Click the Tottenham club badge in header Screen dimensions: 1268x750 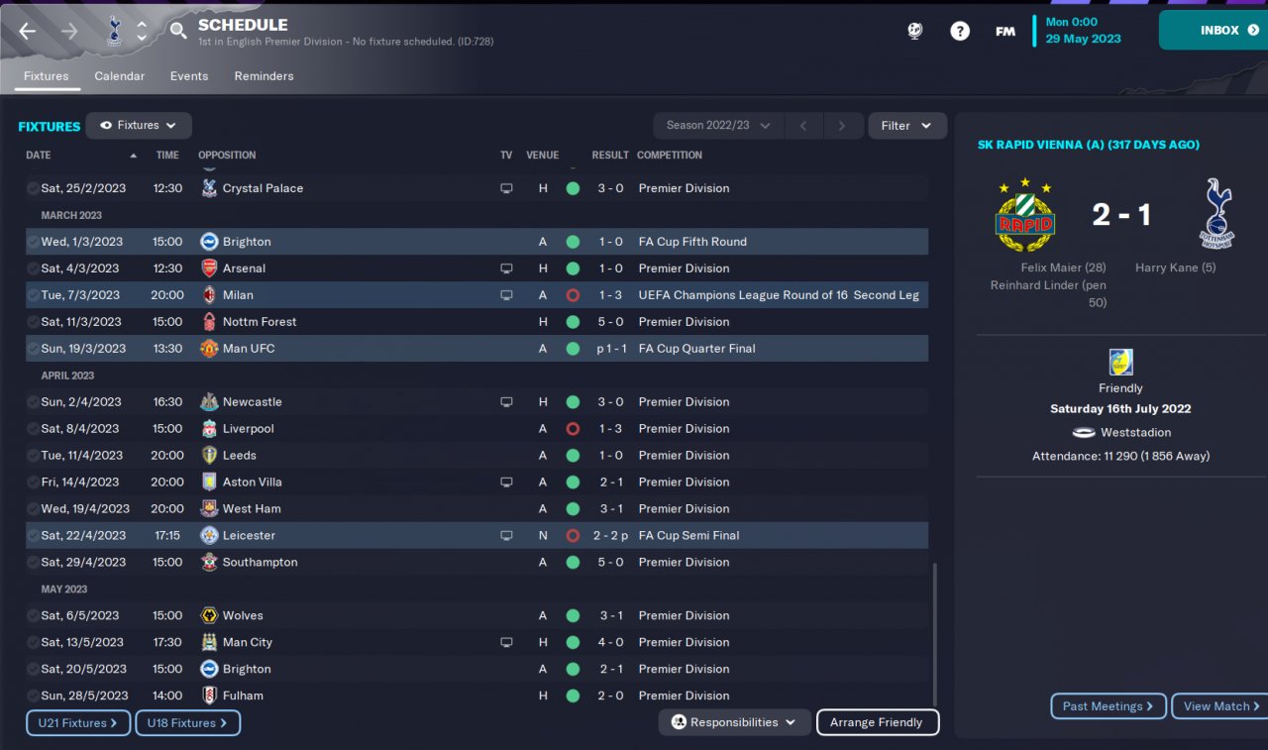pyautogui.click(x=113, y=31)
